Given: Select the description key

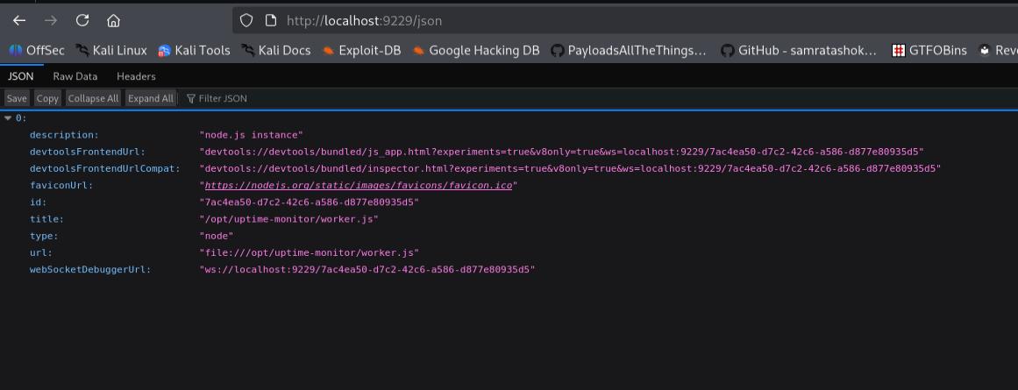Looking at the screenshot, I should coord(64,135).
